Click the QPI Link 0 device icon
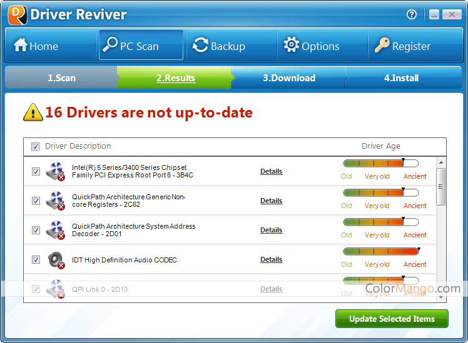Viewport: 468px width, 343px height. pos(56,289)
